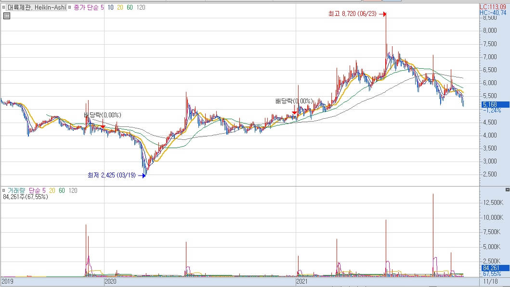
Task: Select the price 10-day moving average label
Action: point(111,7)
